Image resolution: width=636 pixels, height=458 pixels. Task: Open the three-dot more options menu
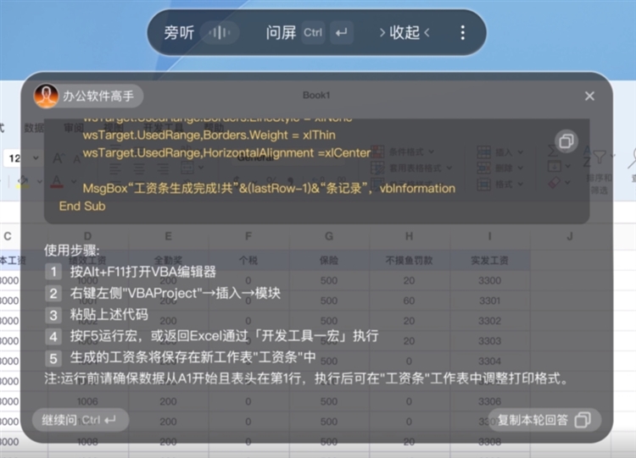coord(462,33)
